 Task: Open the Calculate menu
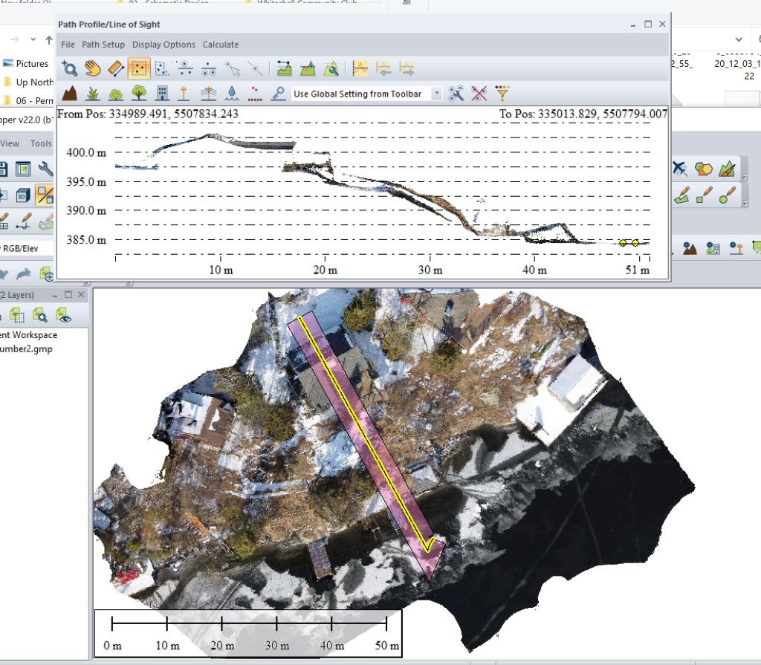[221, 45]
